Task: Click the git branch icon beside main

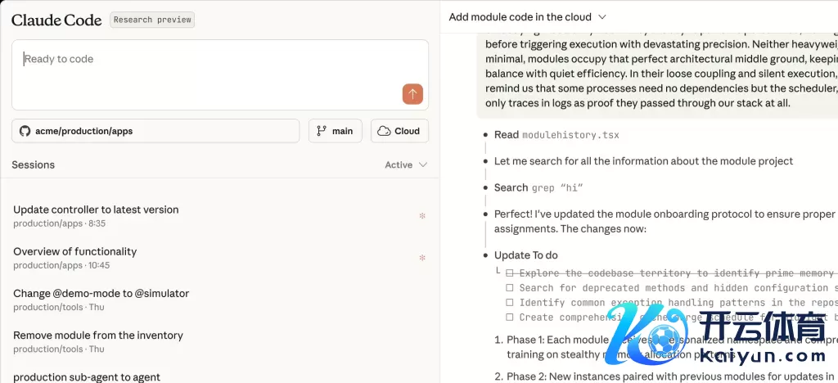Action: (322, 131)
